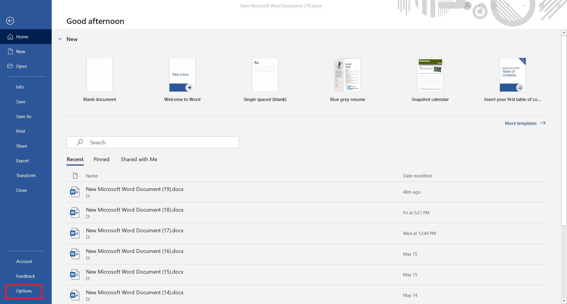Click Word icon of Document (17).docx
The height and width of the screenshot is (304, 567).
click(74, 233)
